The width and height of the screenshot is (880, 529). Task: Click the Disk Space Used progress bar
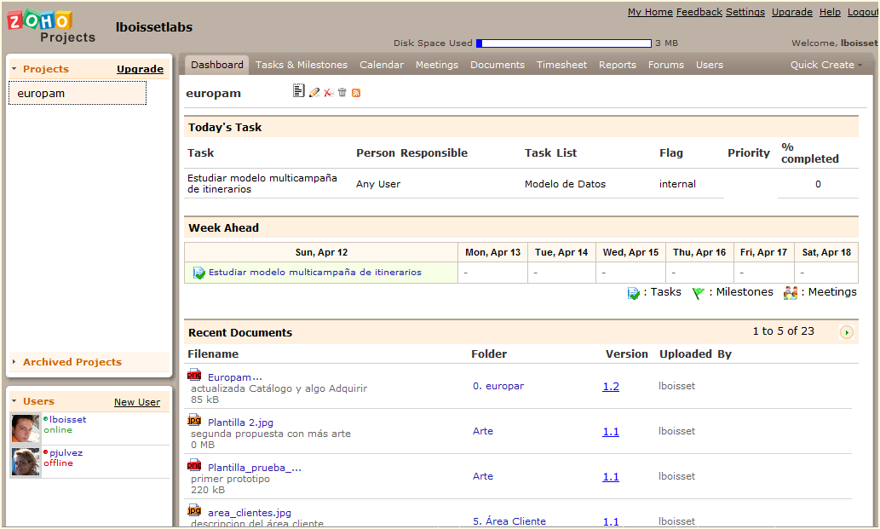(564, 43)
